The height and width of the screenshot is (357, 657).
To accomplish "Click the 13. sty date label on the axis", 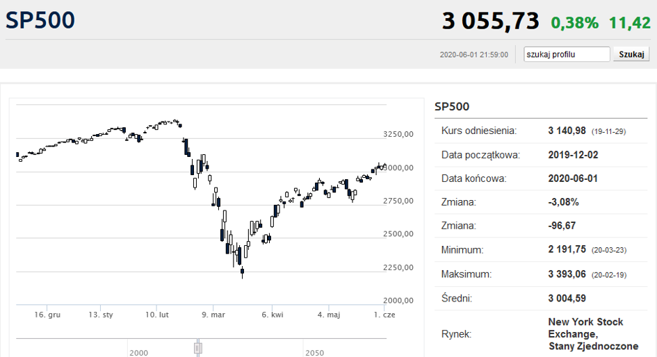I will (101, 315).
